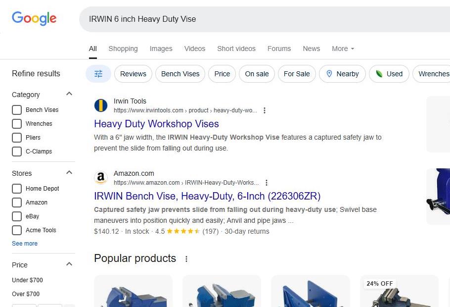Click the Amazon result vise thumbnail
Image resolution: width=450 pixels, height=307 pixels.
click(x=438, y=196)
